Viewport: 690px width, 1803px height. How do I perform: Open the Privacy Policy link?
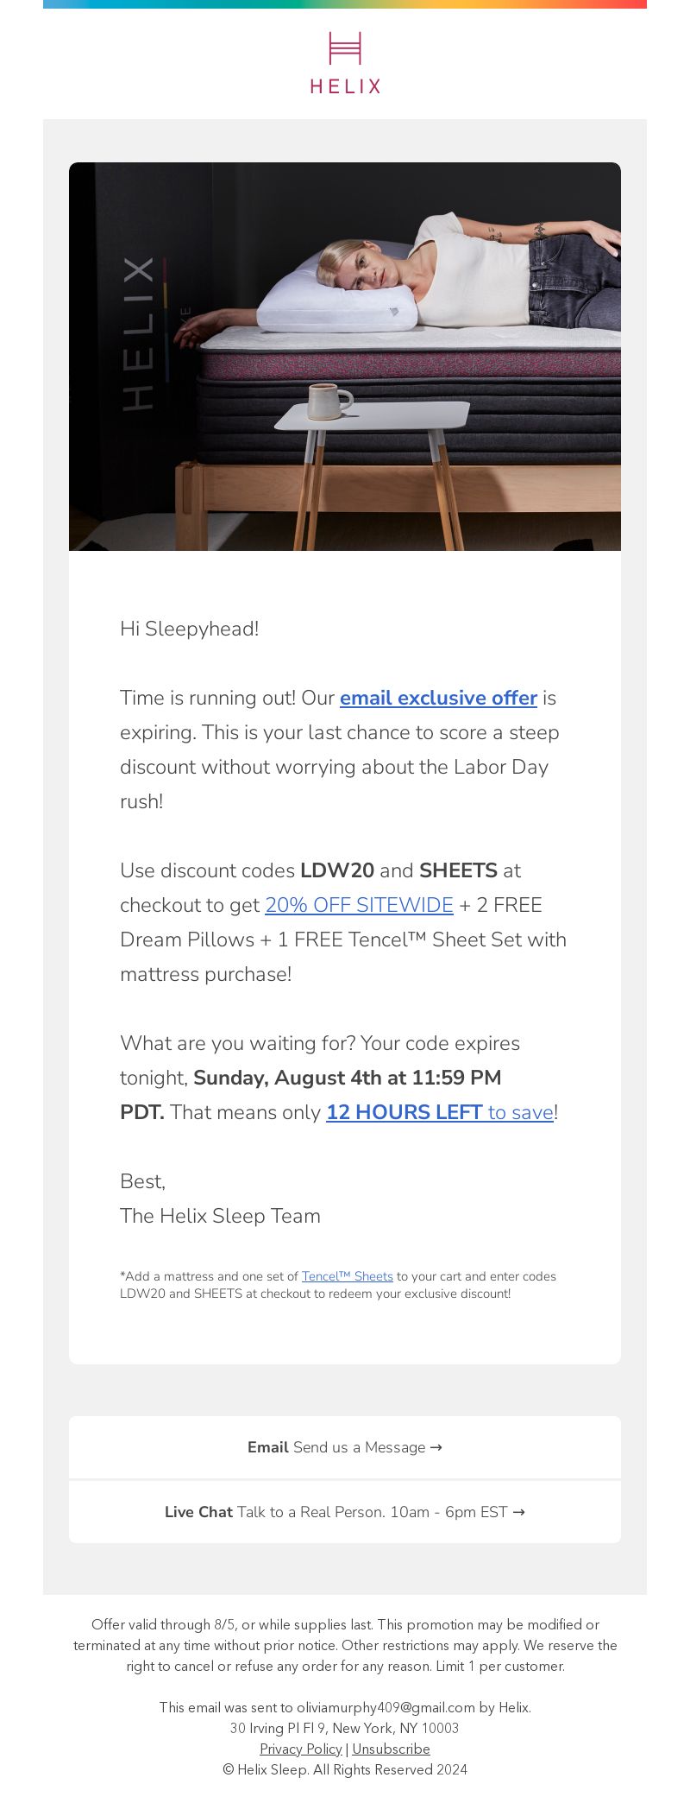[301, 1749]
